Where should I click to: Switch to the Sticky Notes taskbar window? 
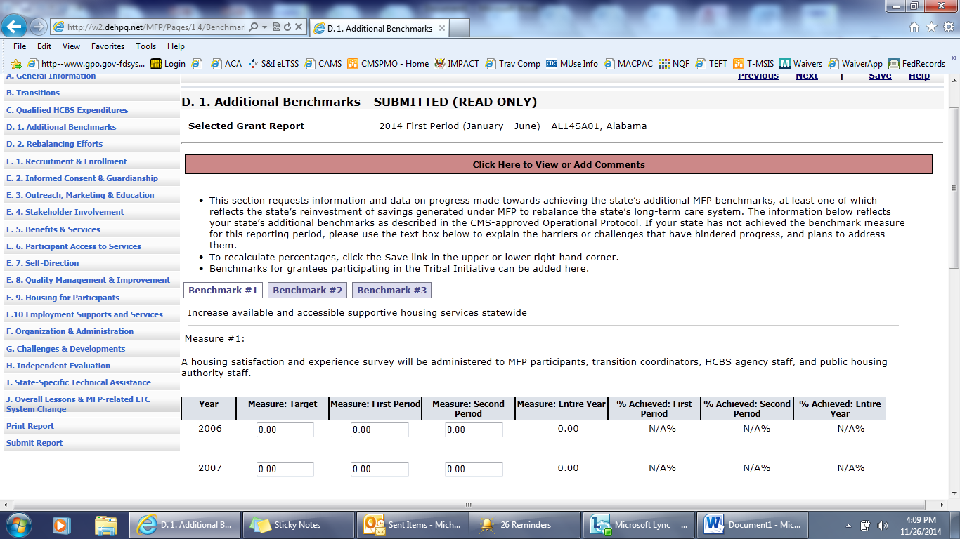[x=298, y=525]
